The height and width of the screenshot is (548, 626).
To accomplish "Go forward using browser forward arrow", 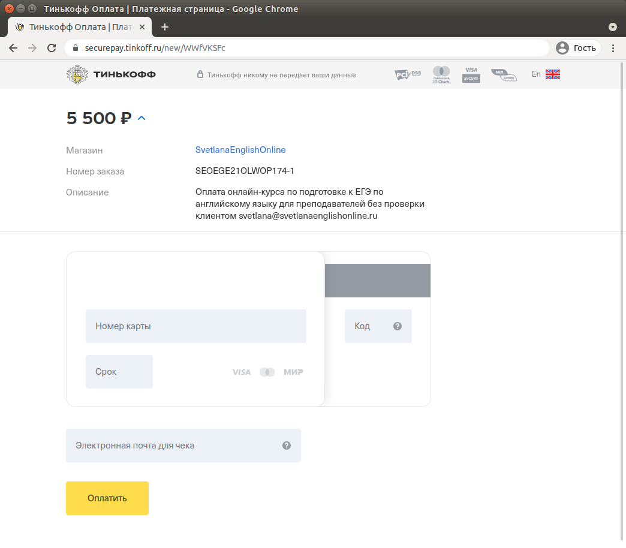I will pyautogui.click(x=32, y=48).
